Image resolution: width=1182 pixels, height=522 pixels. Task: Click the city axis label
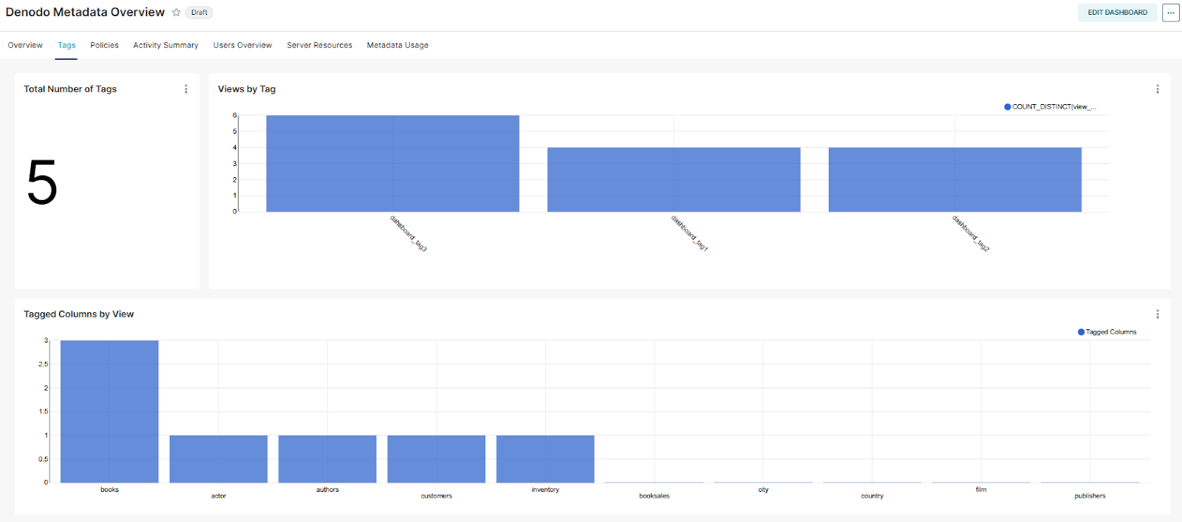[x=763, y=490]
